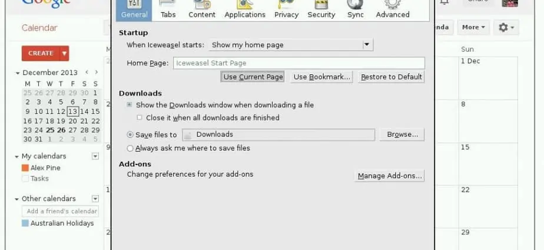Open the Privacy preferences pane
The image size is (544, 250).
[286, 10]
